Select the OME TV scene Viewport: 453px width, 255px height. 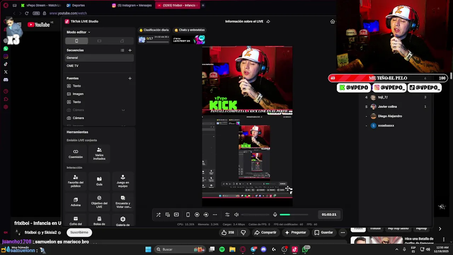99,66
